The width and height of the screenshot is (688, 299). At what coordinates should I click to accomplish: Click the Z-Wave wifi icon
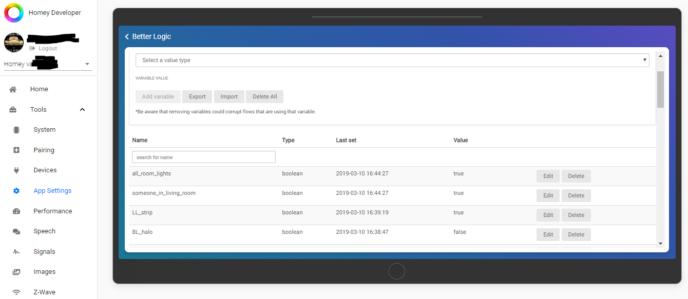[x=16, y=292]
